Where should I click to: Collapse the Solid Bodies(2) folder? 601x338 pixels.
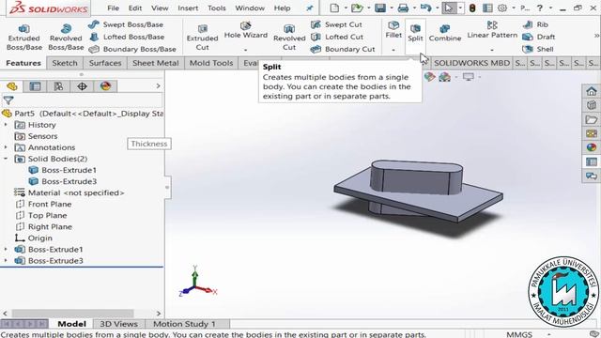click(6, 159)
